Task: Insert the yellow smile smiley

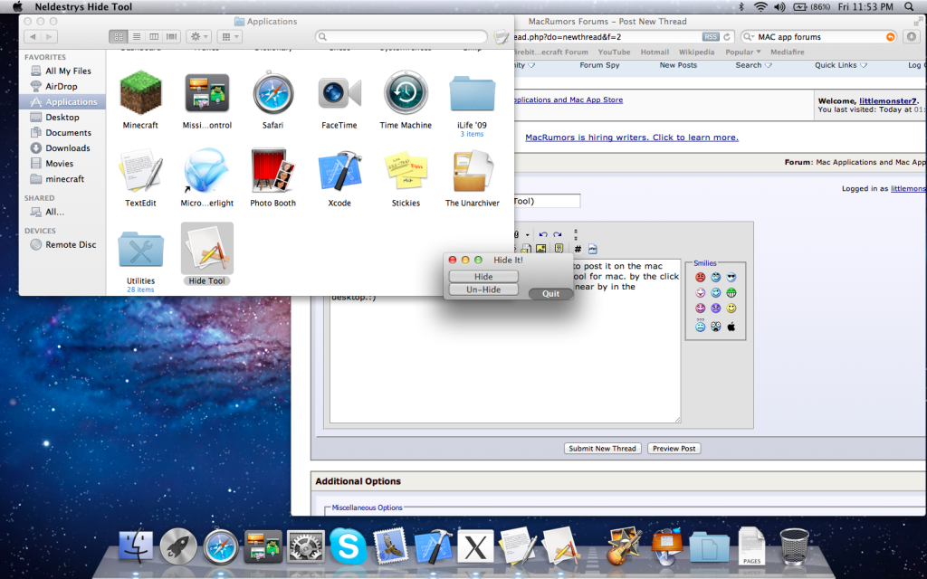Action: click(x=731, y=308)
